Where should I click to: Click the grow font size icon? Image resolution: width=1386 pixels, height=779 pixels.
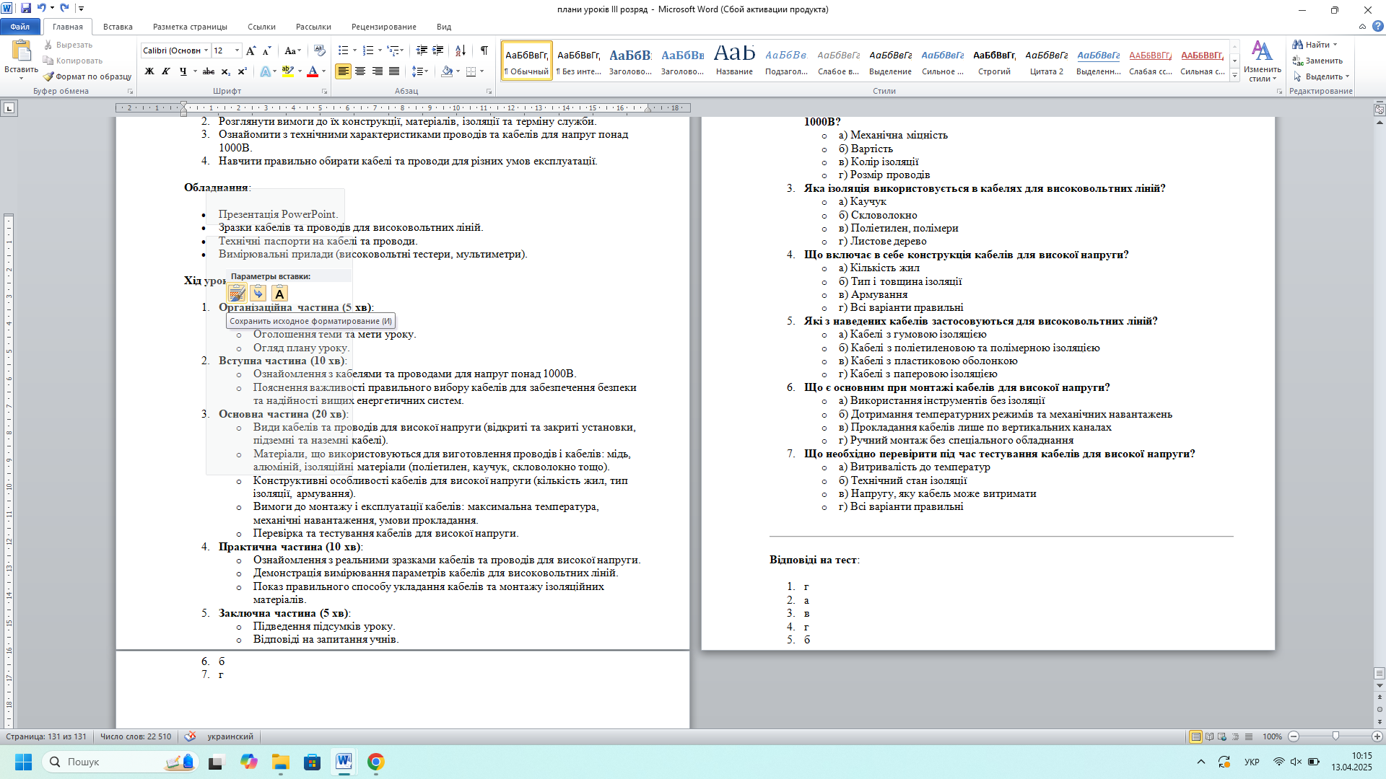click(250, 50)
